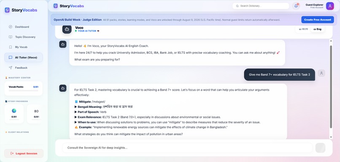This screenshot has width=340, height=162.
Task: Go to My Vocab section
Action: (x=24, y=47)
